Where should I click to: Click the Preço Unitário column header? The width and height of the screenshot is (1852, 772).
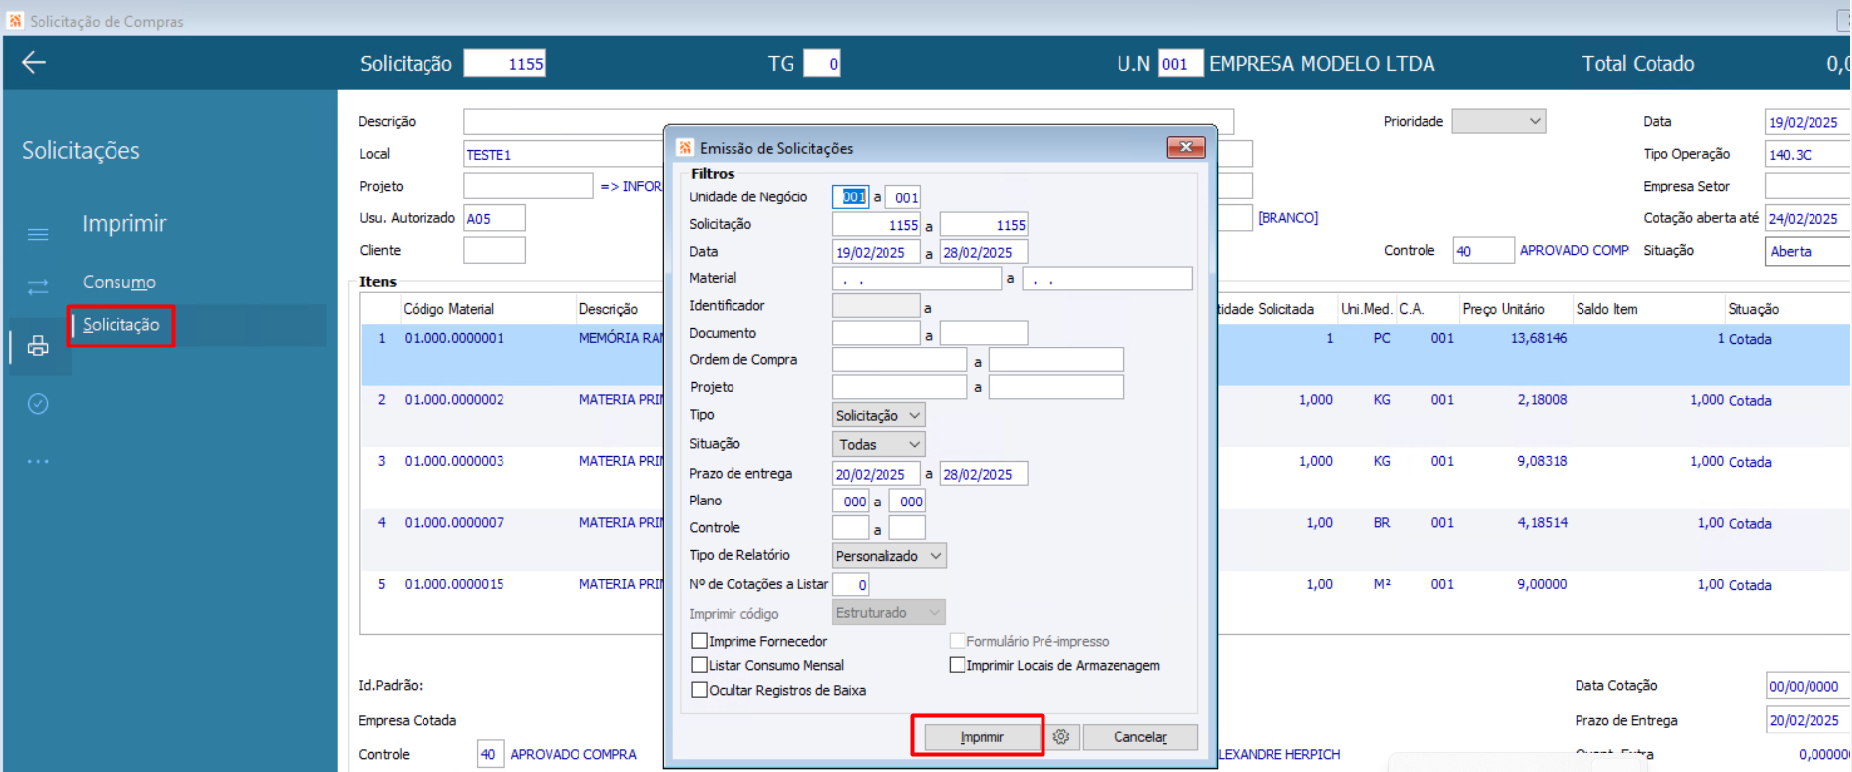(x=1504, y=309)
